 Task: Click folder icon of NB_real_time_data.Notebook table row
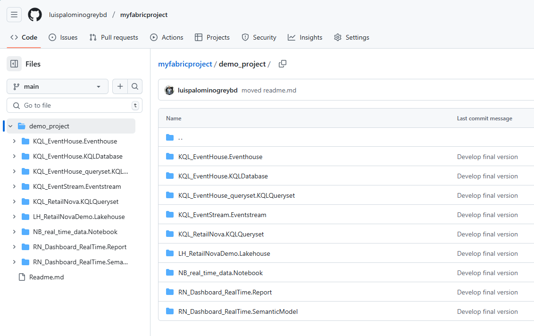[x=170, y=273]
